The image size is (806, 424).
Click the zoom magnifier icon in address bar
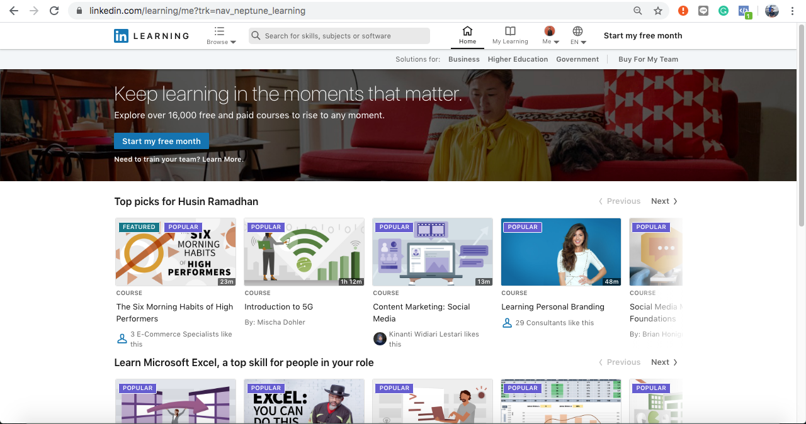click(638, 11)
